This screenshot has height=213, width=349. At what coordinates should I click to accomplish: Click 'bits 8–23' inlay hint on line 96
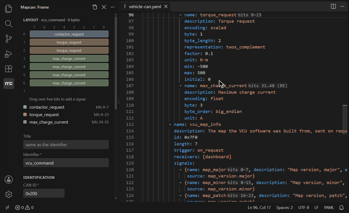(250, 15)
